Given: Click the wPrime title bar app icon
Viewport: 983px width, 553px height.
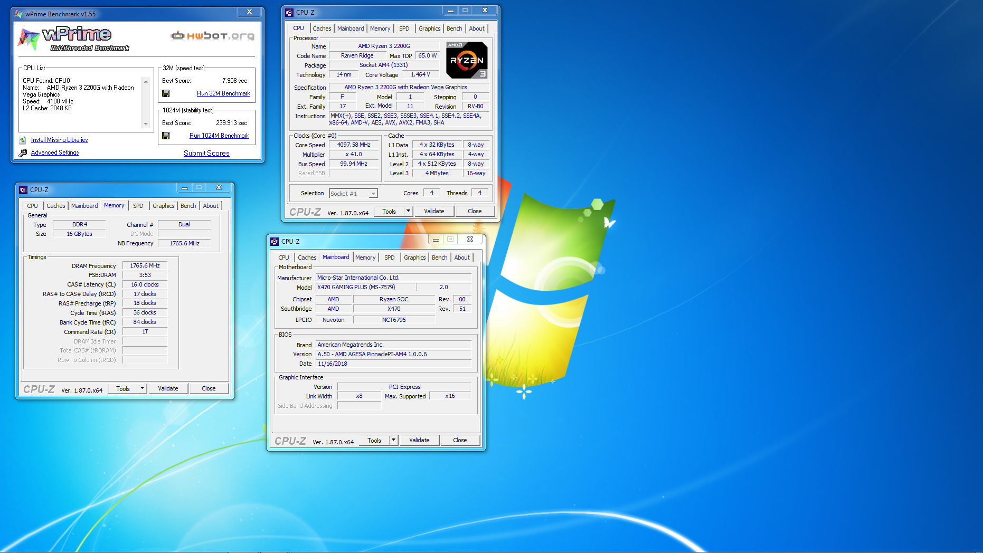Looking at the screenshot, I should tap(19, 14).
